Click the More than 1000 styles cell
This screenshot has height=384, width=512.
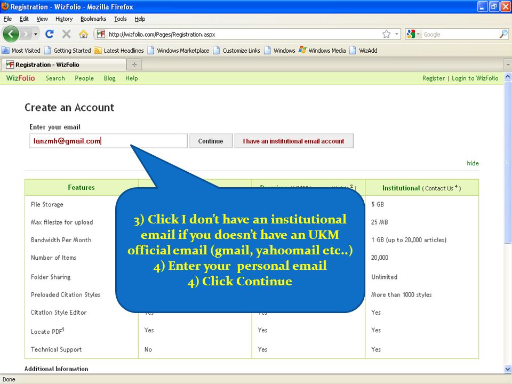pos(401,294)
